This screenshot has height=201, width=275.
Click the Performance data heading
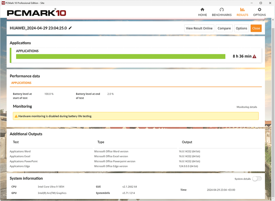click(25, 76)
